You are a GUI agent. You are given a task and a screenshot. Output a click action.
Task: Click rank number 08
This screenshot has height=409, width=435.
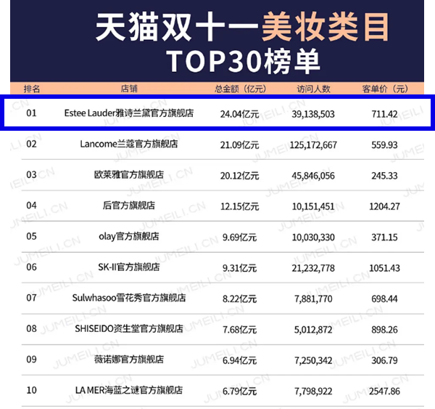click(x=31, y=329)
